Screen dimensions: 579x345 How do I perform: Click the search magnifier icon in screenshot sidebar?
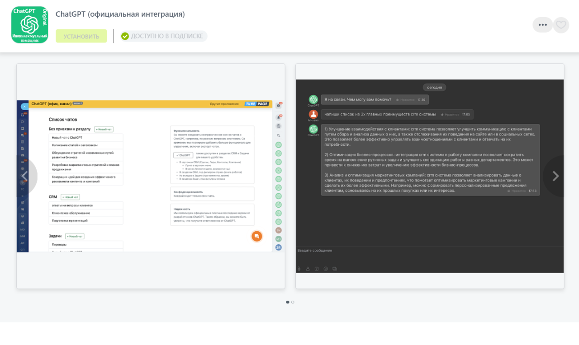279,135
